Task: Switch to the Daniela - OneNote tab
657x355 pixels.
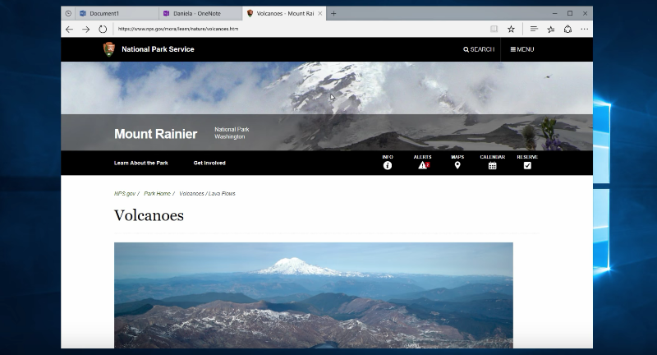Action: point(200,13)
